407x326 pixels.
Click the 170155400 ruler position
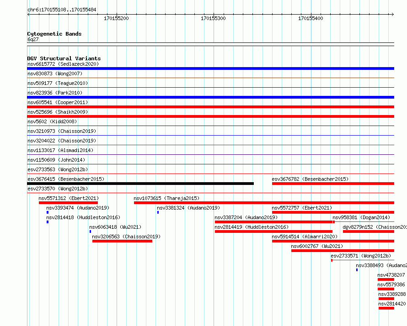coord(311,18)
